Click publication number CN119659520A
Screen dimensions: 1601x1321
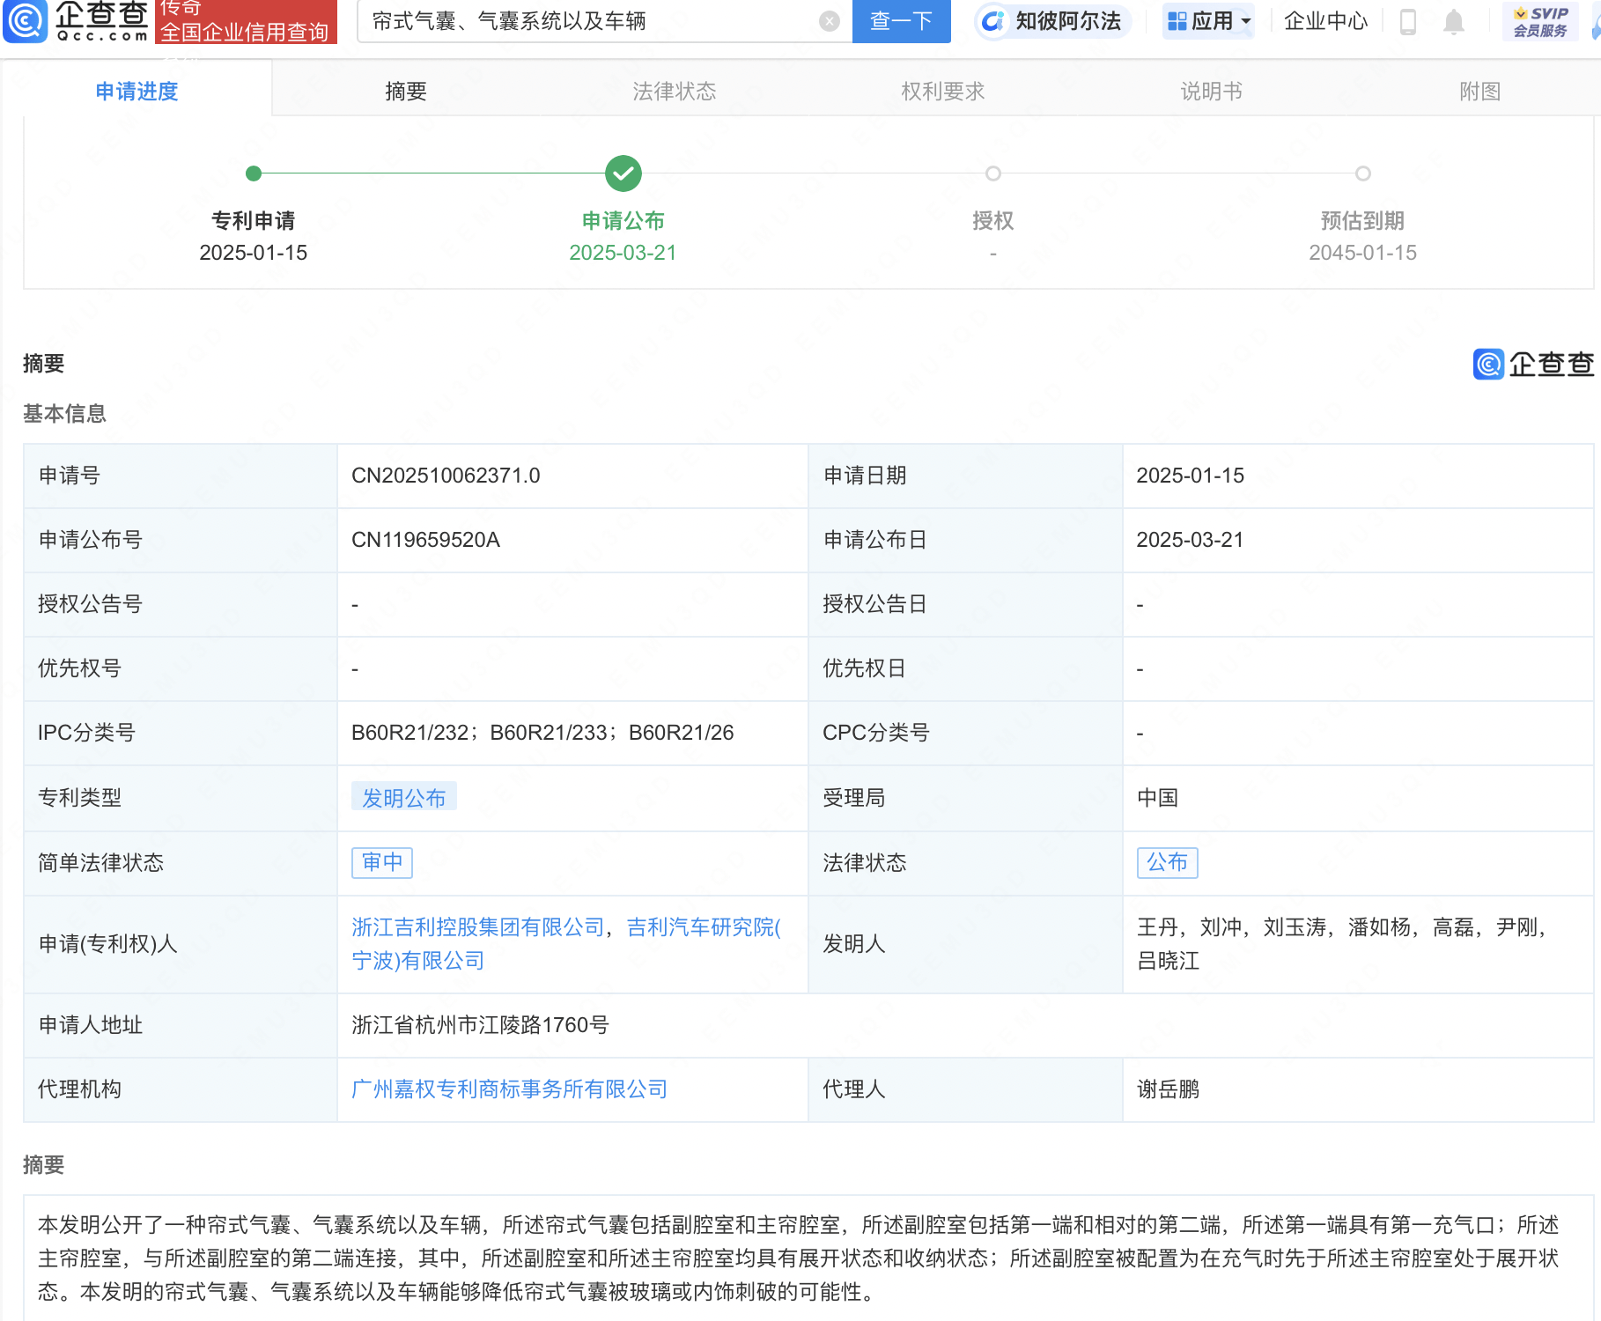pyautogui.click(x=425, y=540)
